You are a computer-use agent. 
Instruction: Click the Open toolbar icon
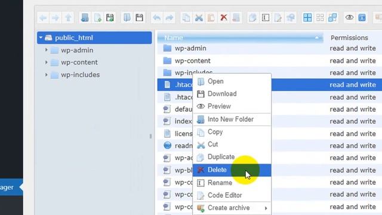[x=127, y=17]
